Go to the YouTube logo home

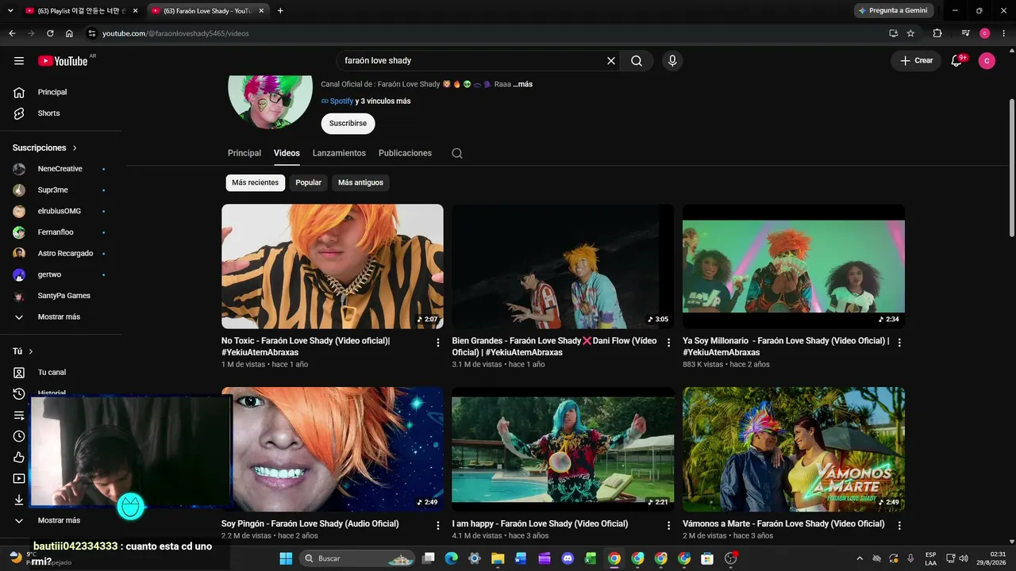click(63, 61)
